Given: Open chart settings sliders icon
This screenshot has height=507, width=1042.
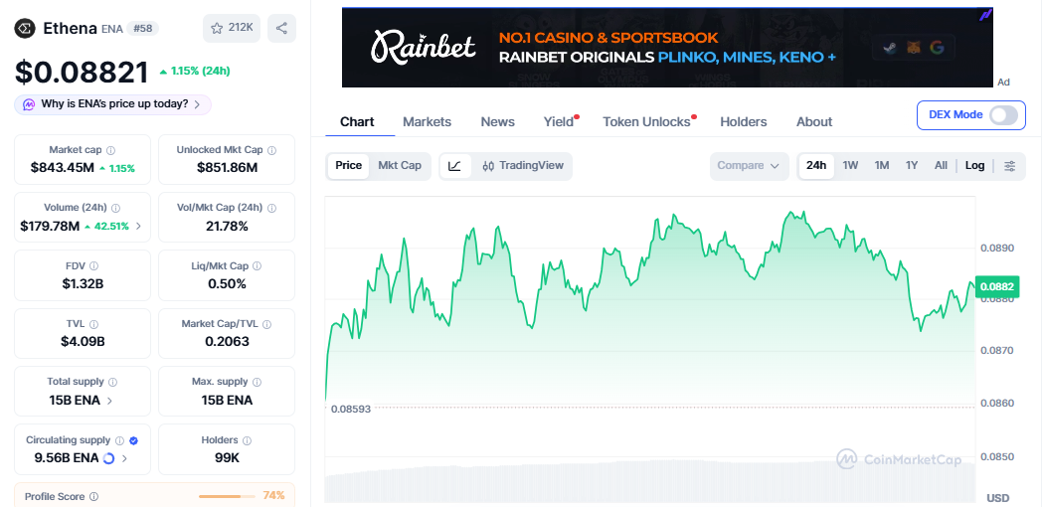Looking at the screenshot, I should 1009,166.
